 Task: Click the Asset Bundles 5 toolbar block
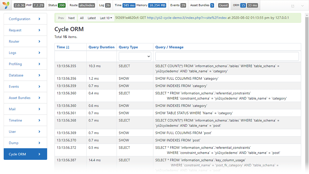[202, 5]
